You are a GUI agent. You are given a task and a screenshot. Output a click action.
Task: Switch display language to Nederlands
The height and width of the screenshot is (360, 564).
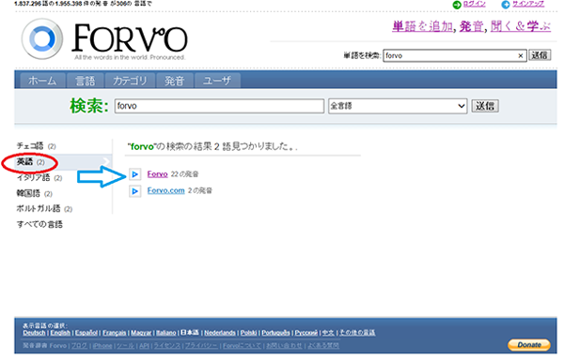[220, 333]
